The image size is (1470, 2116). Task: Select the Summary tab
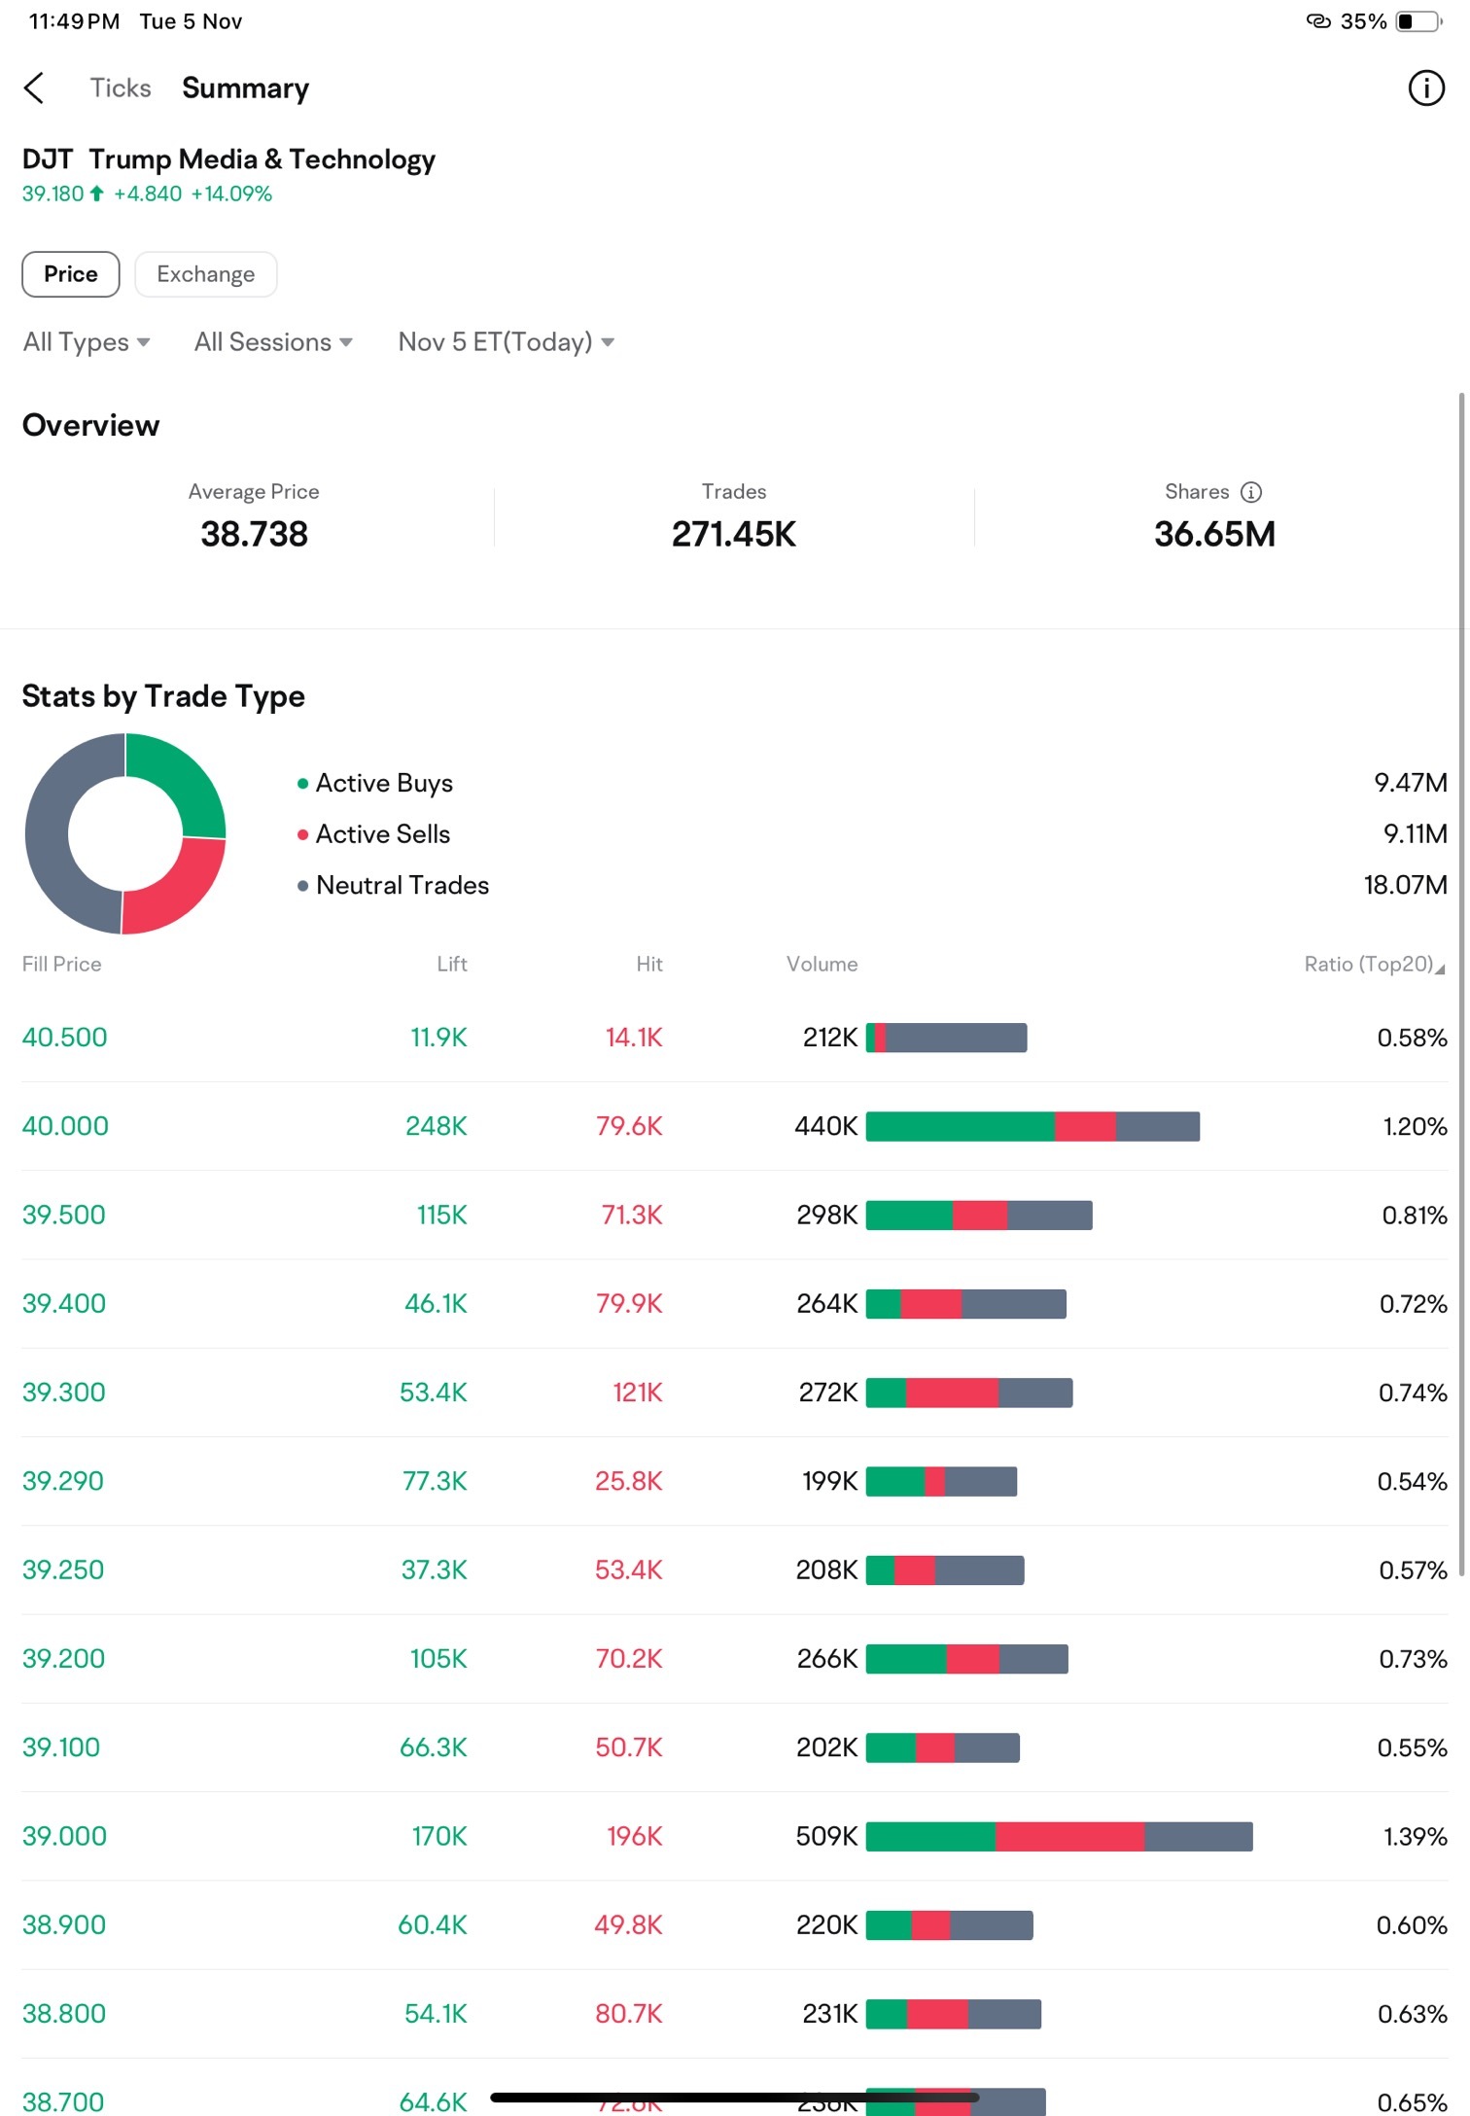coord(245,88)
